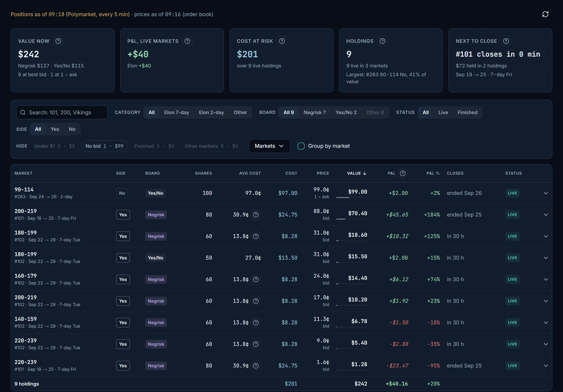This screenshot has width=563, height=392.
Task: Click the P&L column header help icon
Action: click(403, 173)
